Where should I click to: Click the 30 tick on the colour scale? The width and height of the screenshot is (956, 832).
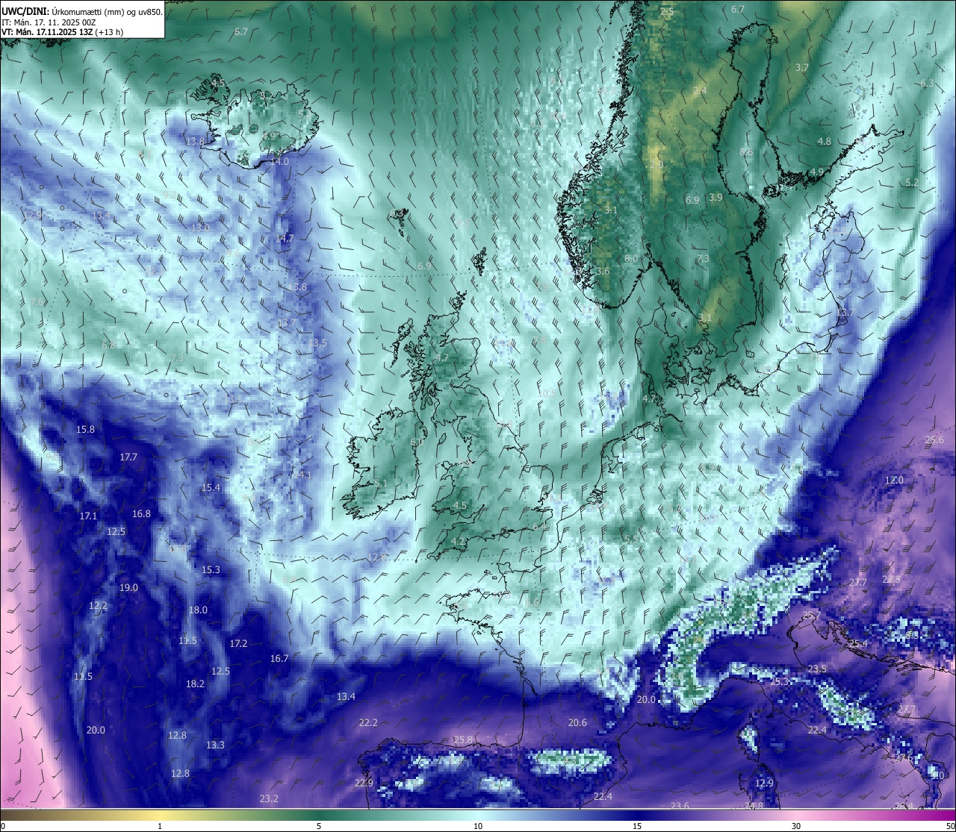point(796,825)
